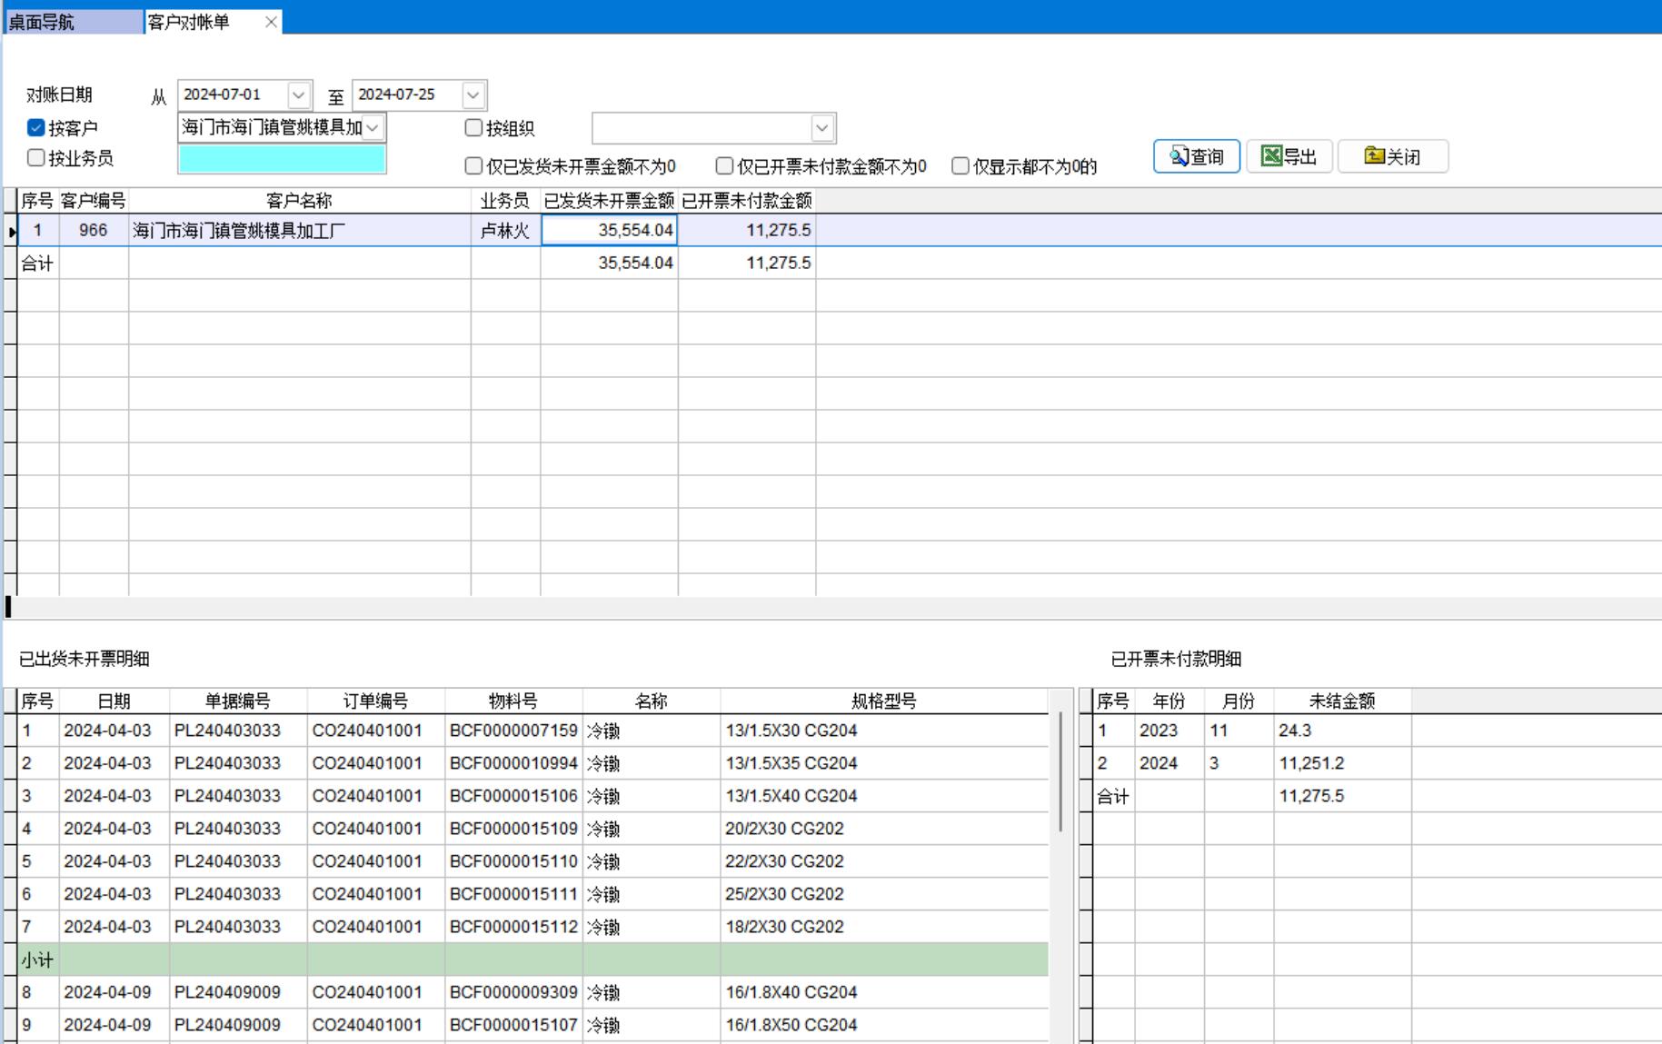Expand the 按组织 organization dropdown
The image size is (1662, 1044).
(x=821, y=128)
